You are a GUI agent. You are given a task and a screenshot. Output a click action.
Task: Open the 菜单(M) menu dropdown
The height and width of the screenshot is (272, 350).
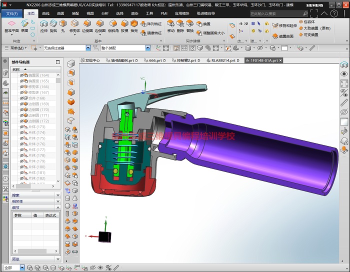click(15, 48)
